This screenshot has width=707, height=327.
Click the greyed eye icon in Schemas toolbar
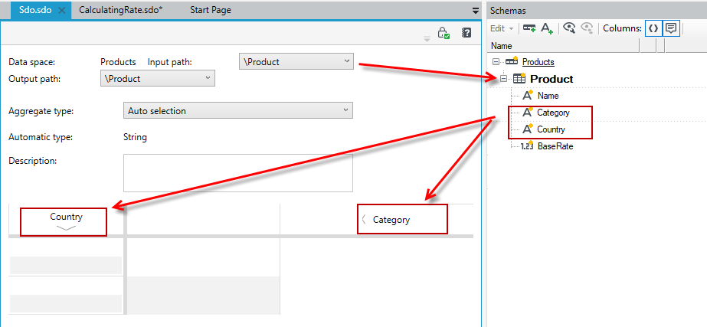coord(587,28)
